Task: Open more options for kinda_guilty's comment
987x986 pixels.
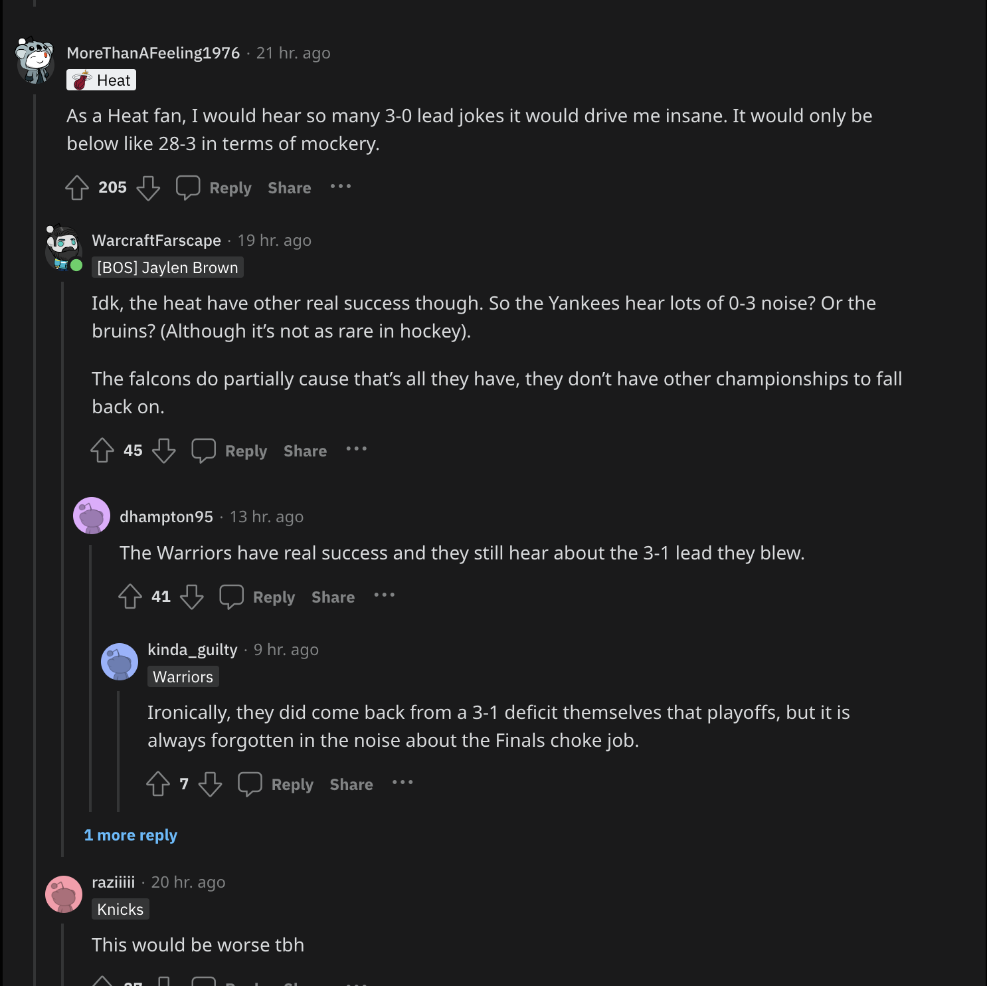Action: (403, 783)
